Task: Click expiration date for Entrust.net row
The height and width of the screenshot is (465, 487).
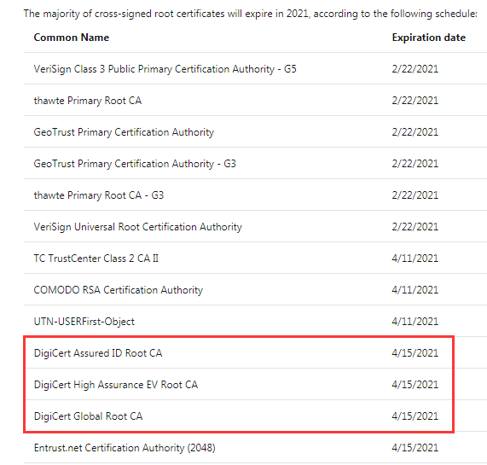Action: pyautogui.click(x=415, y=448)
